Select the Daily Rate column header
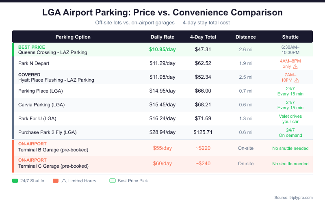This screenshot has width=325, height=203. pyautogui.click(x=162, y=37)
